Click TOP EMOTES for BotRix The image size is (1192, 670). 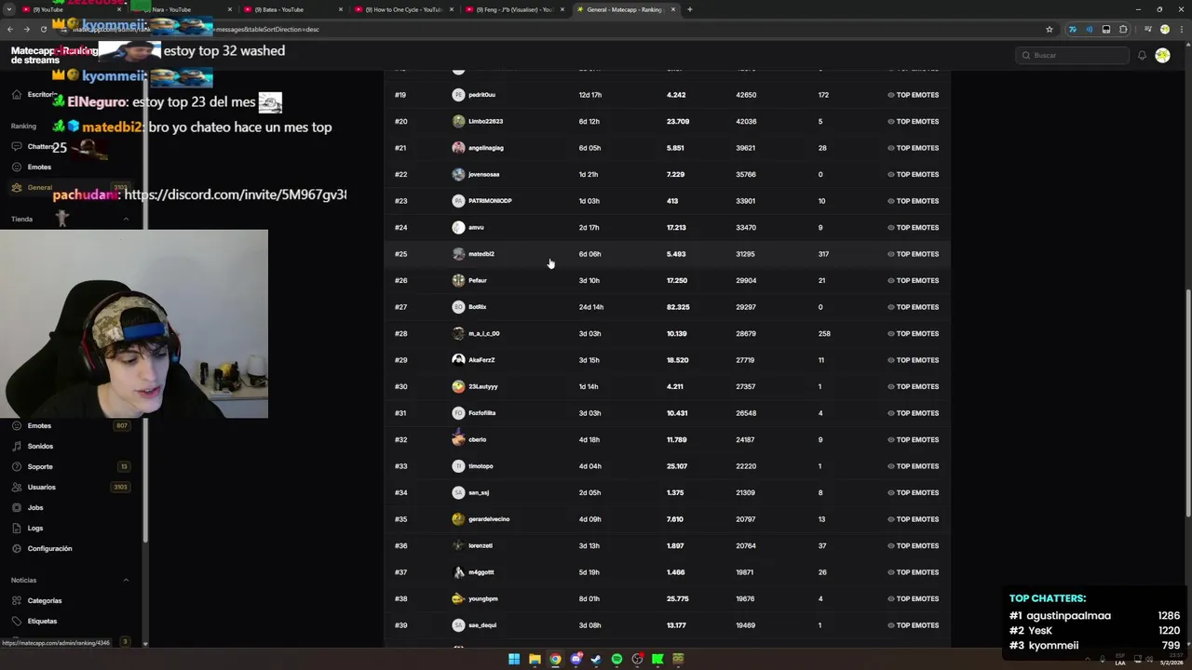[x=913, y=307]
